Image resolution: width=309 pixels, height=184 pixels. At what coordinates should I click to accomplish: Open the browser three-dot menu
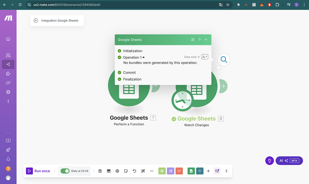coord(304,5)
